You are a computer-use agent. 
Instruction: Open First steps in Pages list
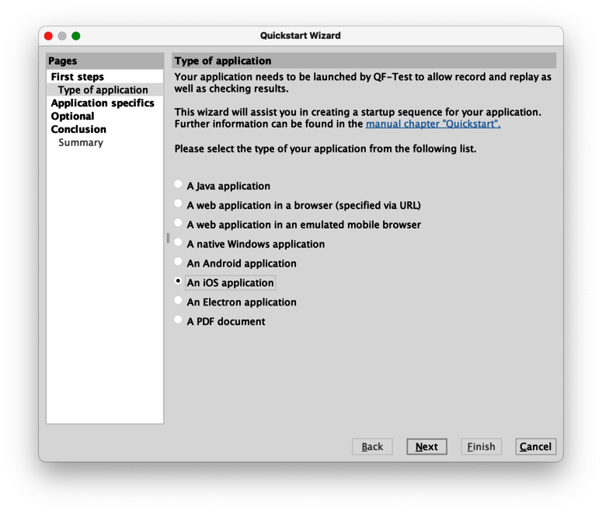78,77
